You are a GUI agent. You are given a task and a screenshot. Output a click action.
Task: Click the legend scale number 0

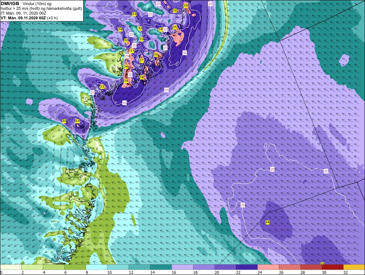(1, 272)
